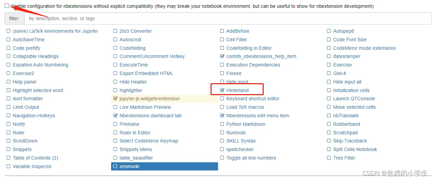The width and height of the screenshot is (433, 180).
Task: Check the spellchecker extension checkbox
Action: click(x=222, y=149)
